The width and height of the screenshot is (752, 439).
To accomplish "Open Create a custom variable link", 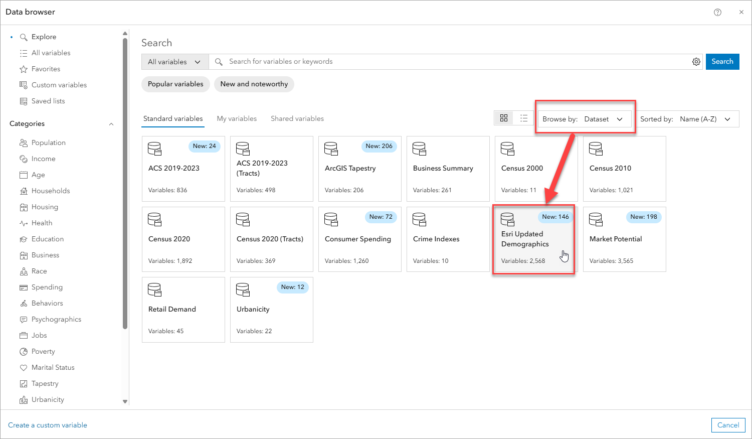I will click(47, 425).
